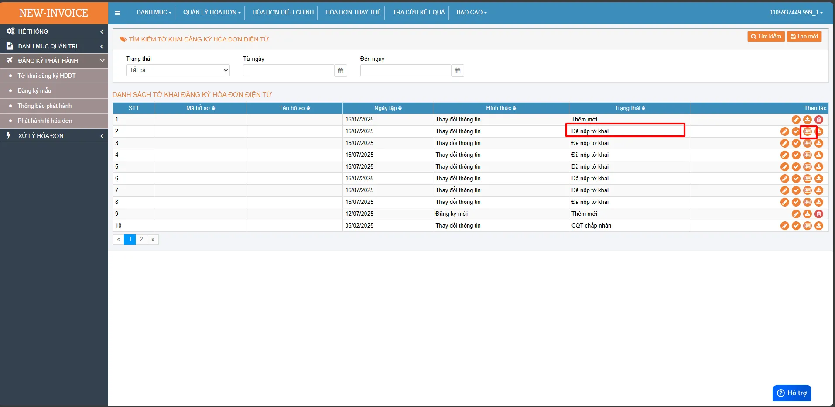Open HÓA ĐƠN ĐIỀU CHỈNH menu item

point(283,12)
